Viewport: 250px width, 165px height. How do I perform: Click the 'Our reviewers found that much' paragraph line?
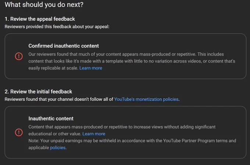tap(126, 54)
